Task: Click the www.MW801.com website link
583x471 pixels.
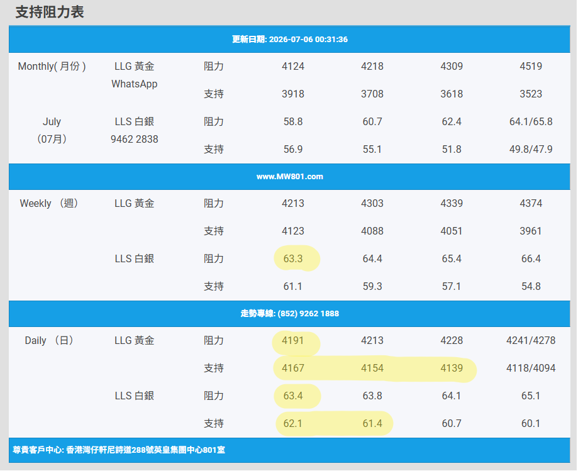Action: click(290, 177)
